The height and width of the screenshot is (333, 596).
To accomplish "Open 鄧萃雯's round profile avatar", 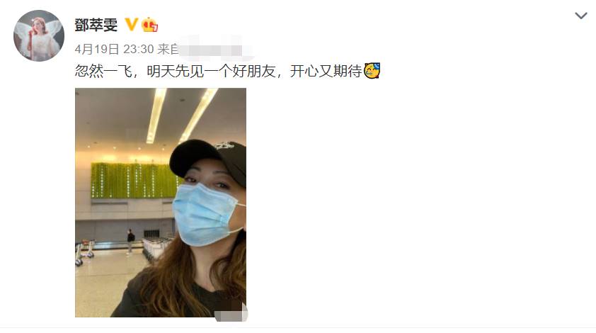I will click(x=39, y=35).
